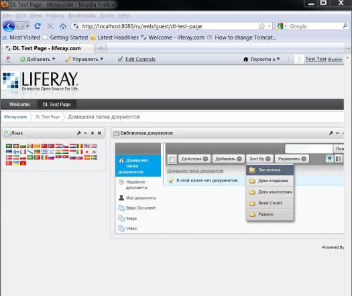Screen dimensions: 352x296
Task: Sort by Размер
Action: point(270,214)
